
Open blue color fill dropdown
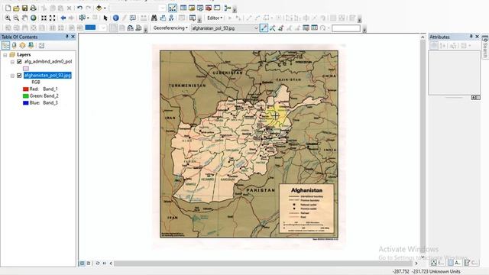[103, 28]
